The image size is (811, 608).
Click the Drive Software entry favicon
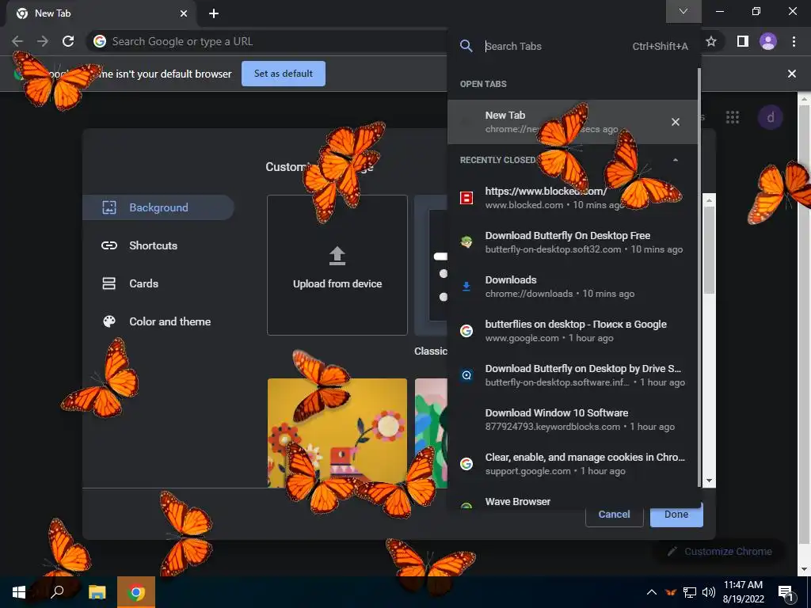point(466,375)
